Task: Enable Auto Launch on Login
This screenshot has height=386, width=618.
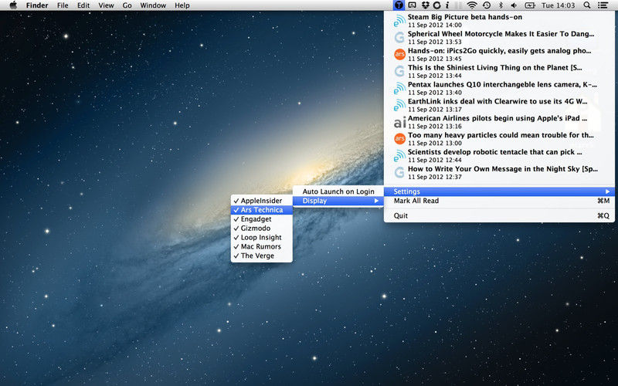Action: (x=338, y=191)
